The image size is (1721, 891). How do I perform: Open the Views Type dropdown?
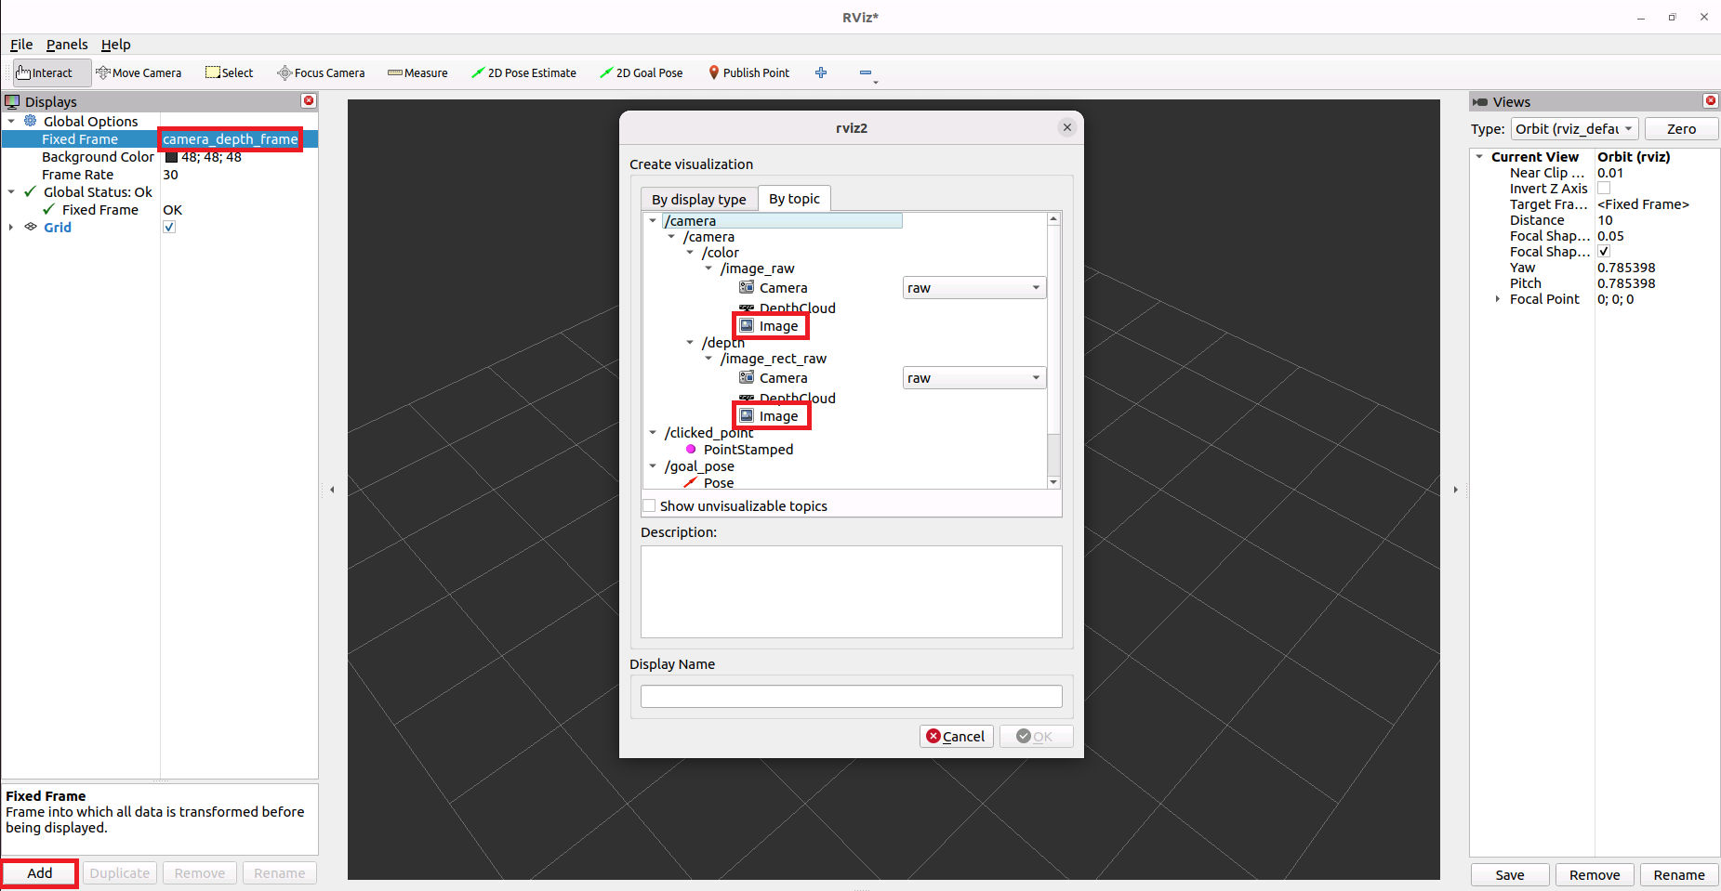coord(1574,129)
